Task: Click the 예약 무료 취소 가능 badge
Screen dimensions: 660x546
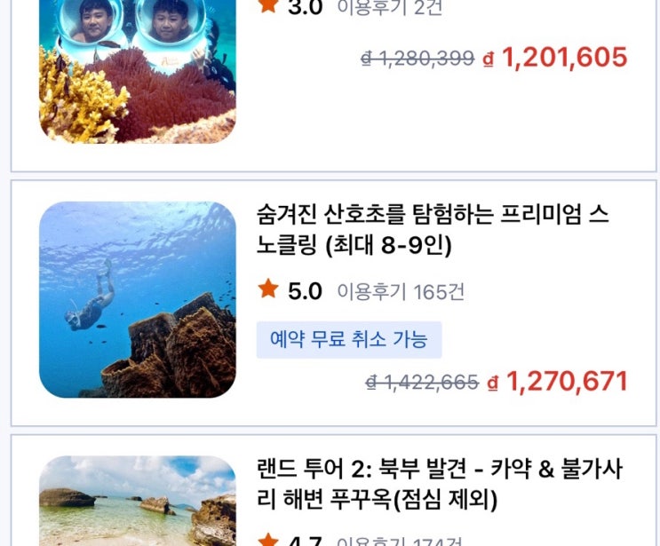Action: click(x=349, y=339)
